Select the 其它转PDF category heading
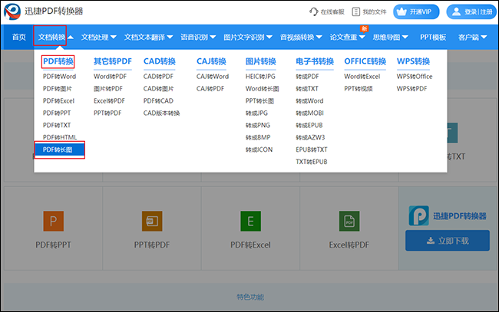Image resolution: width=499 pixels, height=312 pixels. pyautogui.click(x=113, y=61)
